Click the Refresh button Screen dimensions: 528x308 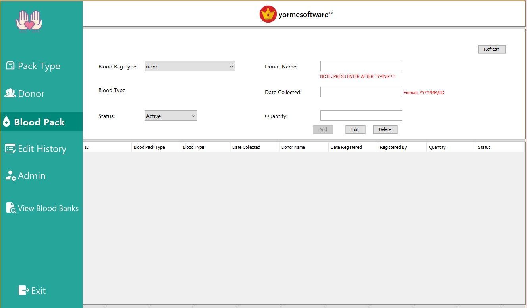[x=492, y=49]
